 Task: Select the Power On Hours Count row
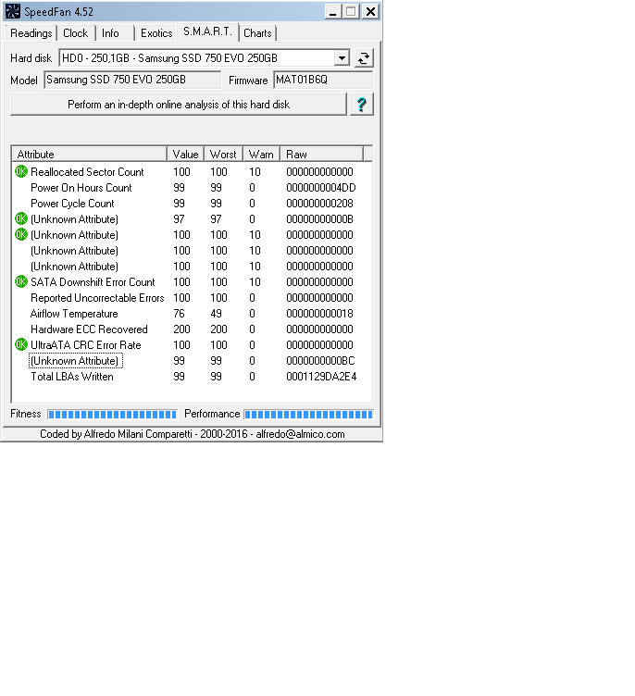coord(192,188)
